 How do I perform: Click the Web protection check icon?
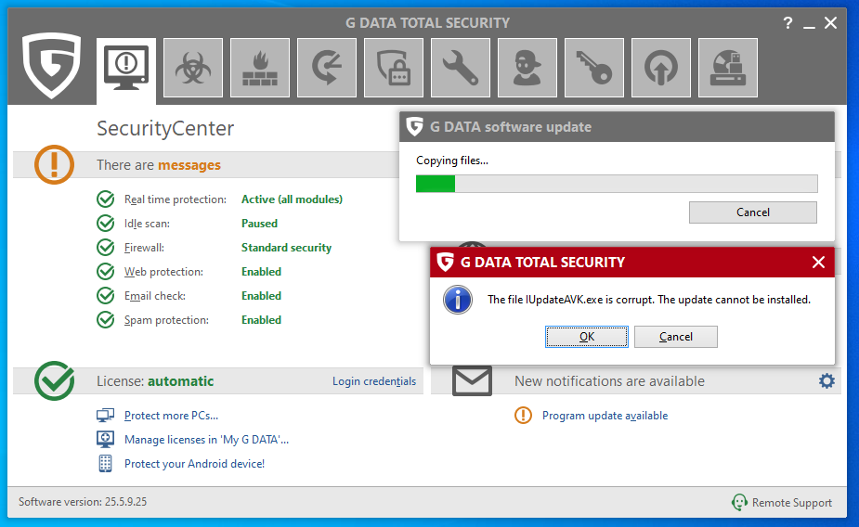click(105, 272)
